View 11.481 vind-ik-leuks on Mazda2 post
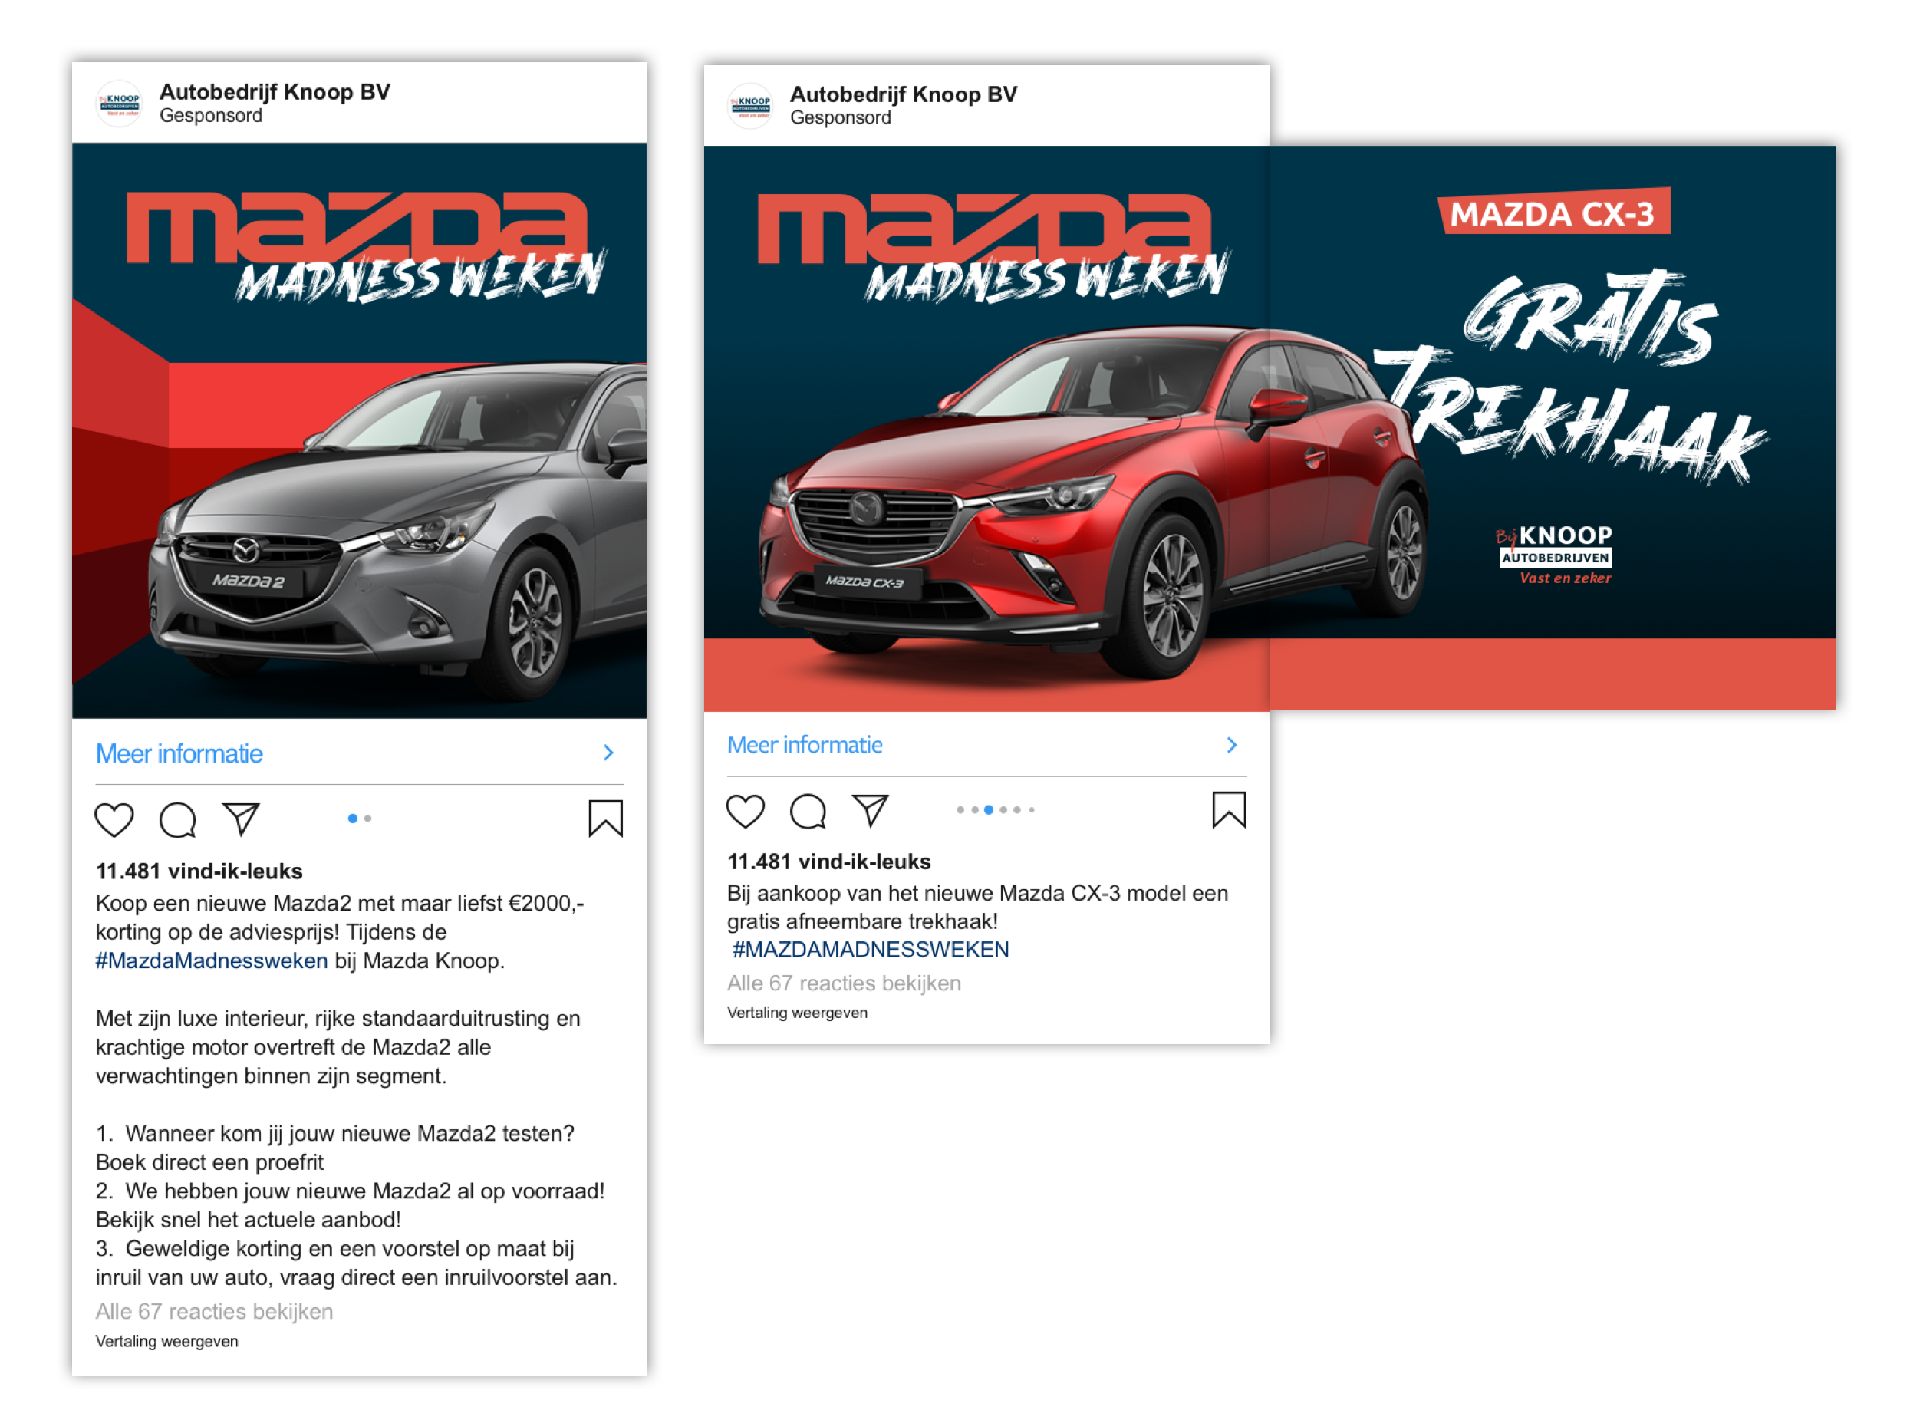Viewport: 1910px width, 1420px height. (199, 871)
